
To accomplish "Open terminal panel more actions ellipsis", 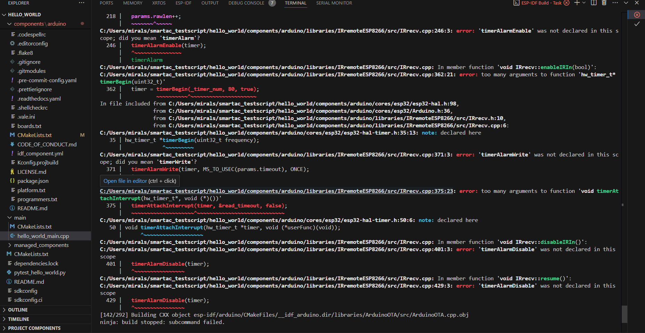I will [x=615, y=3].
